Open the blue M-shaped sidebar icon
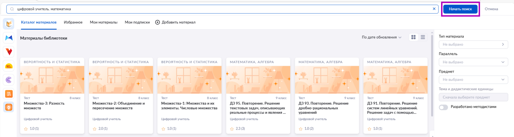 [9, 38]
